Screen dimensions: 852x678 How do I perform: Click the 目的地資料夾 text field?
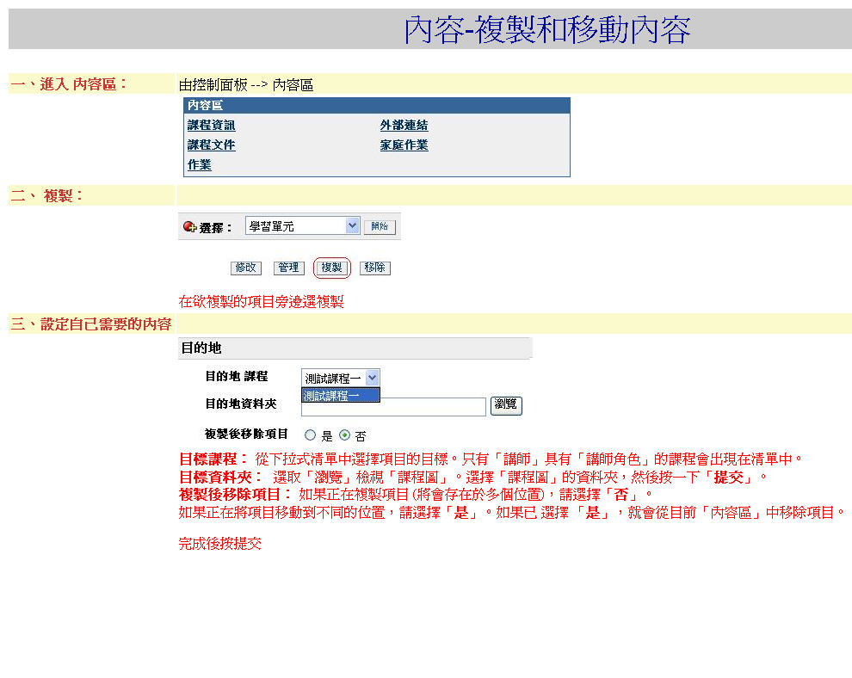click(393, 408)
